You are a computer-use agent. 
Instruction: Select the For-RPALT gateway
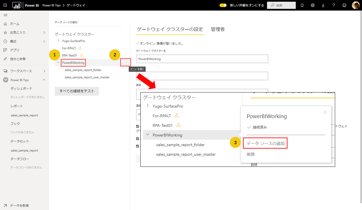[x=69, y=48]
